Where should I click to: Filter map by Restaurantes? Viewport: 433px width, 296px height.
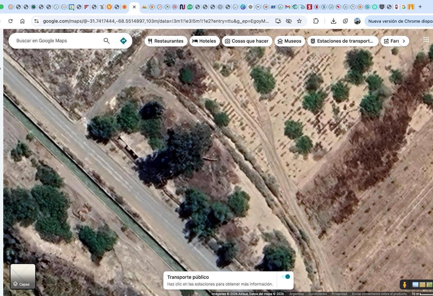166,41
